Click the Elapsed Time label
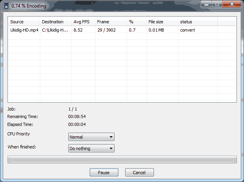Image resolution: width=244 pixels, height=182 pixels. click(20, 124)
